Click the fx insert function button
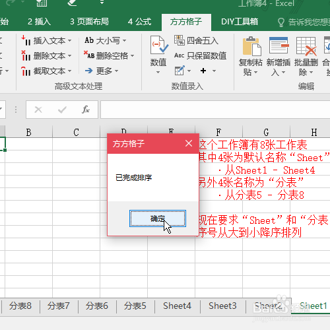The width and height of the screenshot is (330, 330). (86, 110)
